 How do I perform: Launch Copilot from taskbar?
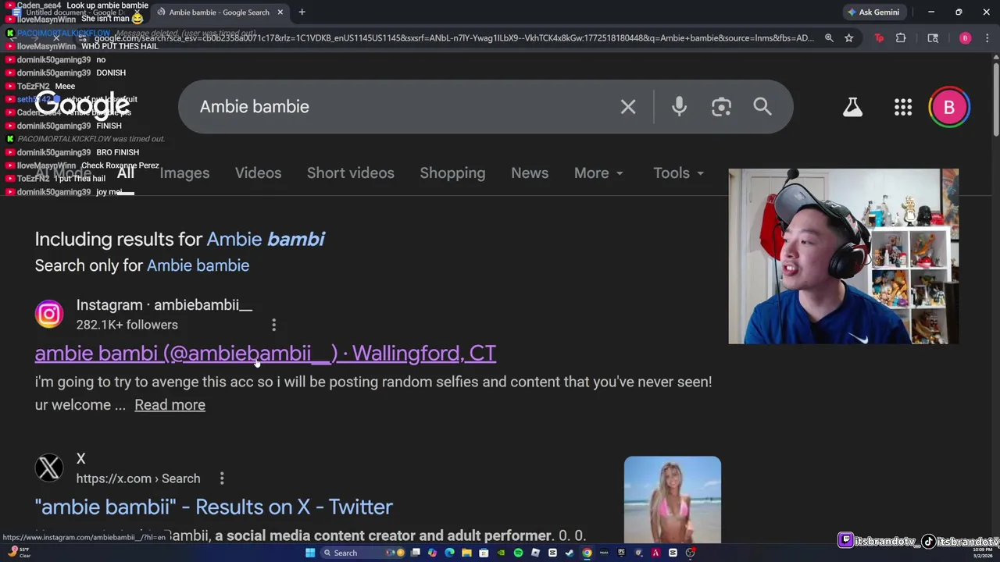[432, 553]
